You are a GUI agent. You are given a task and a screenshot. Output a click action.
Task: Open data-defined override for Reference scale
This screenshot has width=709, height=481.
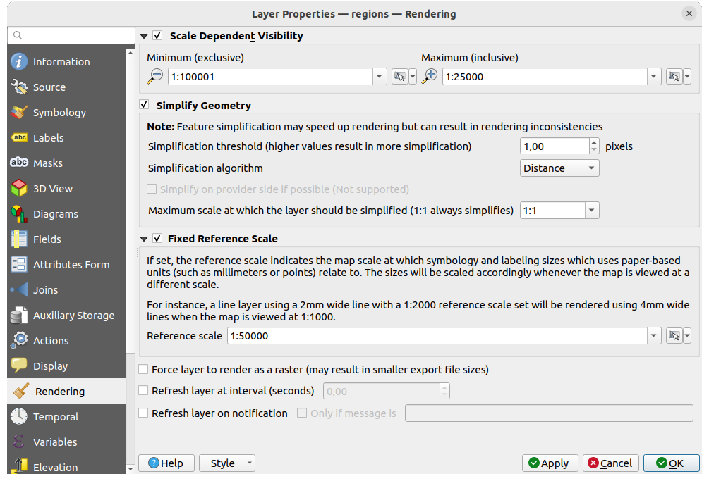(672, 336)
